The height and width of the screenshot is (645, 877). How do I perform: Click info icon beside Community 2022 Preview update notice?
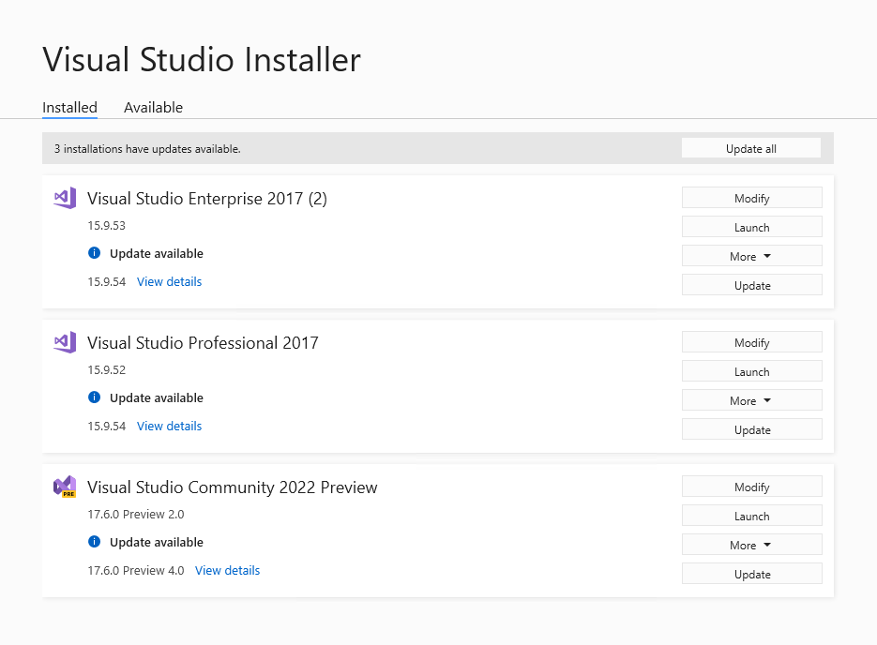[95, 542]
